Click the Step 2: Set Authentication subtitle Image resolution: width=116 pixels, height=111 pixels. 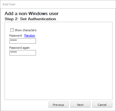click(x=30, y=19)
